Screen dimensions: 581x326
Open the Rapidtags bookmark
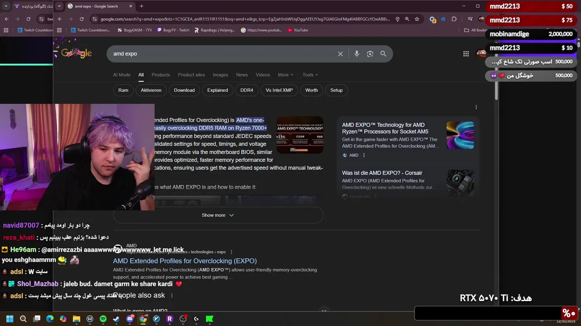coord(214,30)
